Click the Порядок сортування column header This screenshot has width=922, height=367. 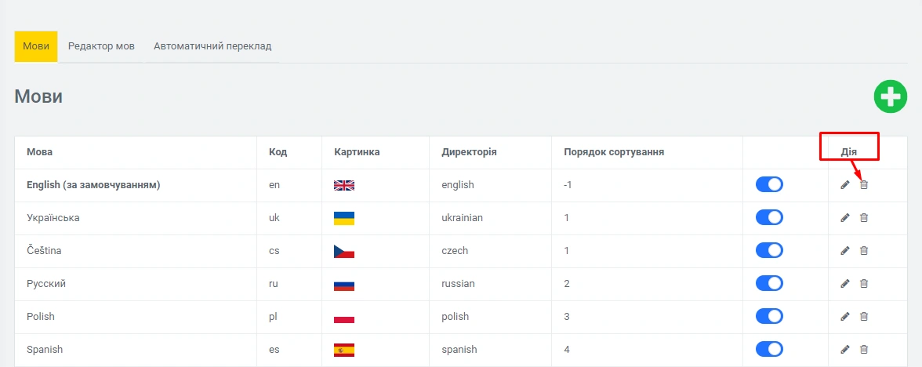[614, 152]
